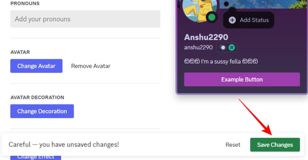Click the Avatar Decoration section heading
Screen dimensions: 308x160
37,97
